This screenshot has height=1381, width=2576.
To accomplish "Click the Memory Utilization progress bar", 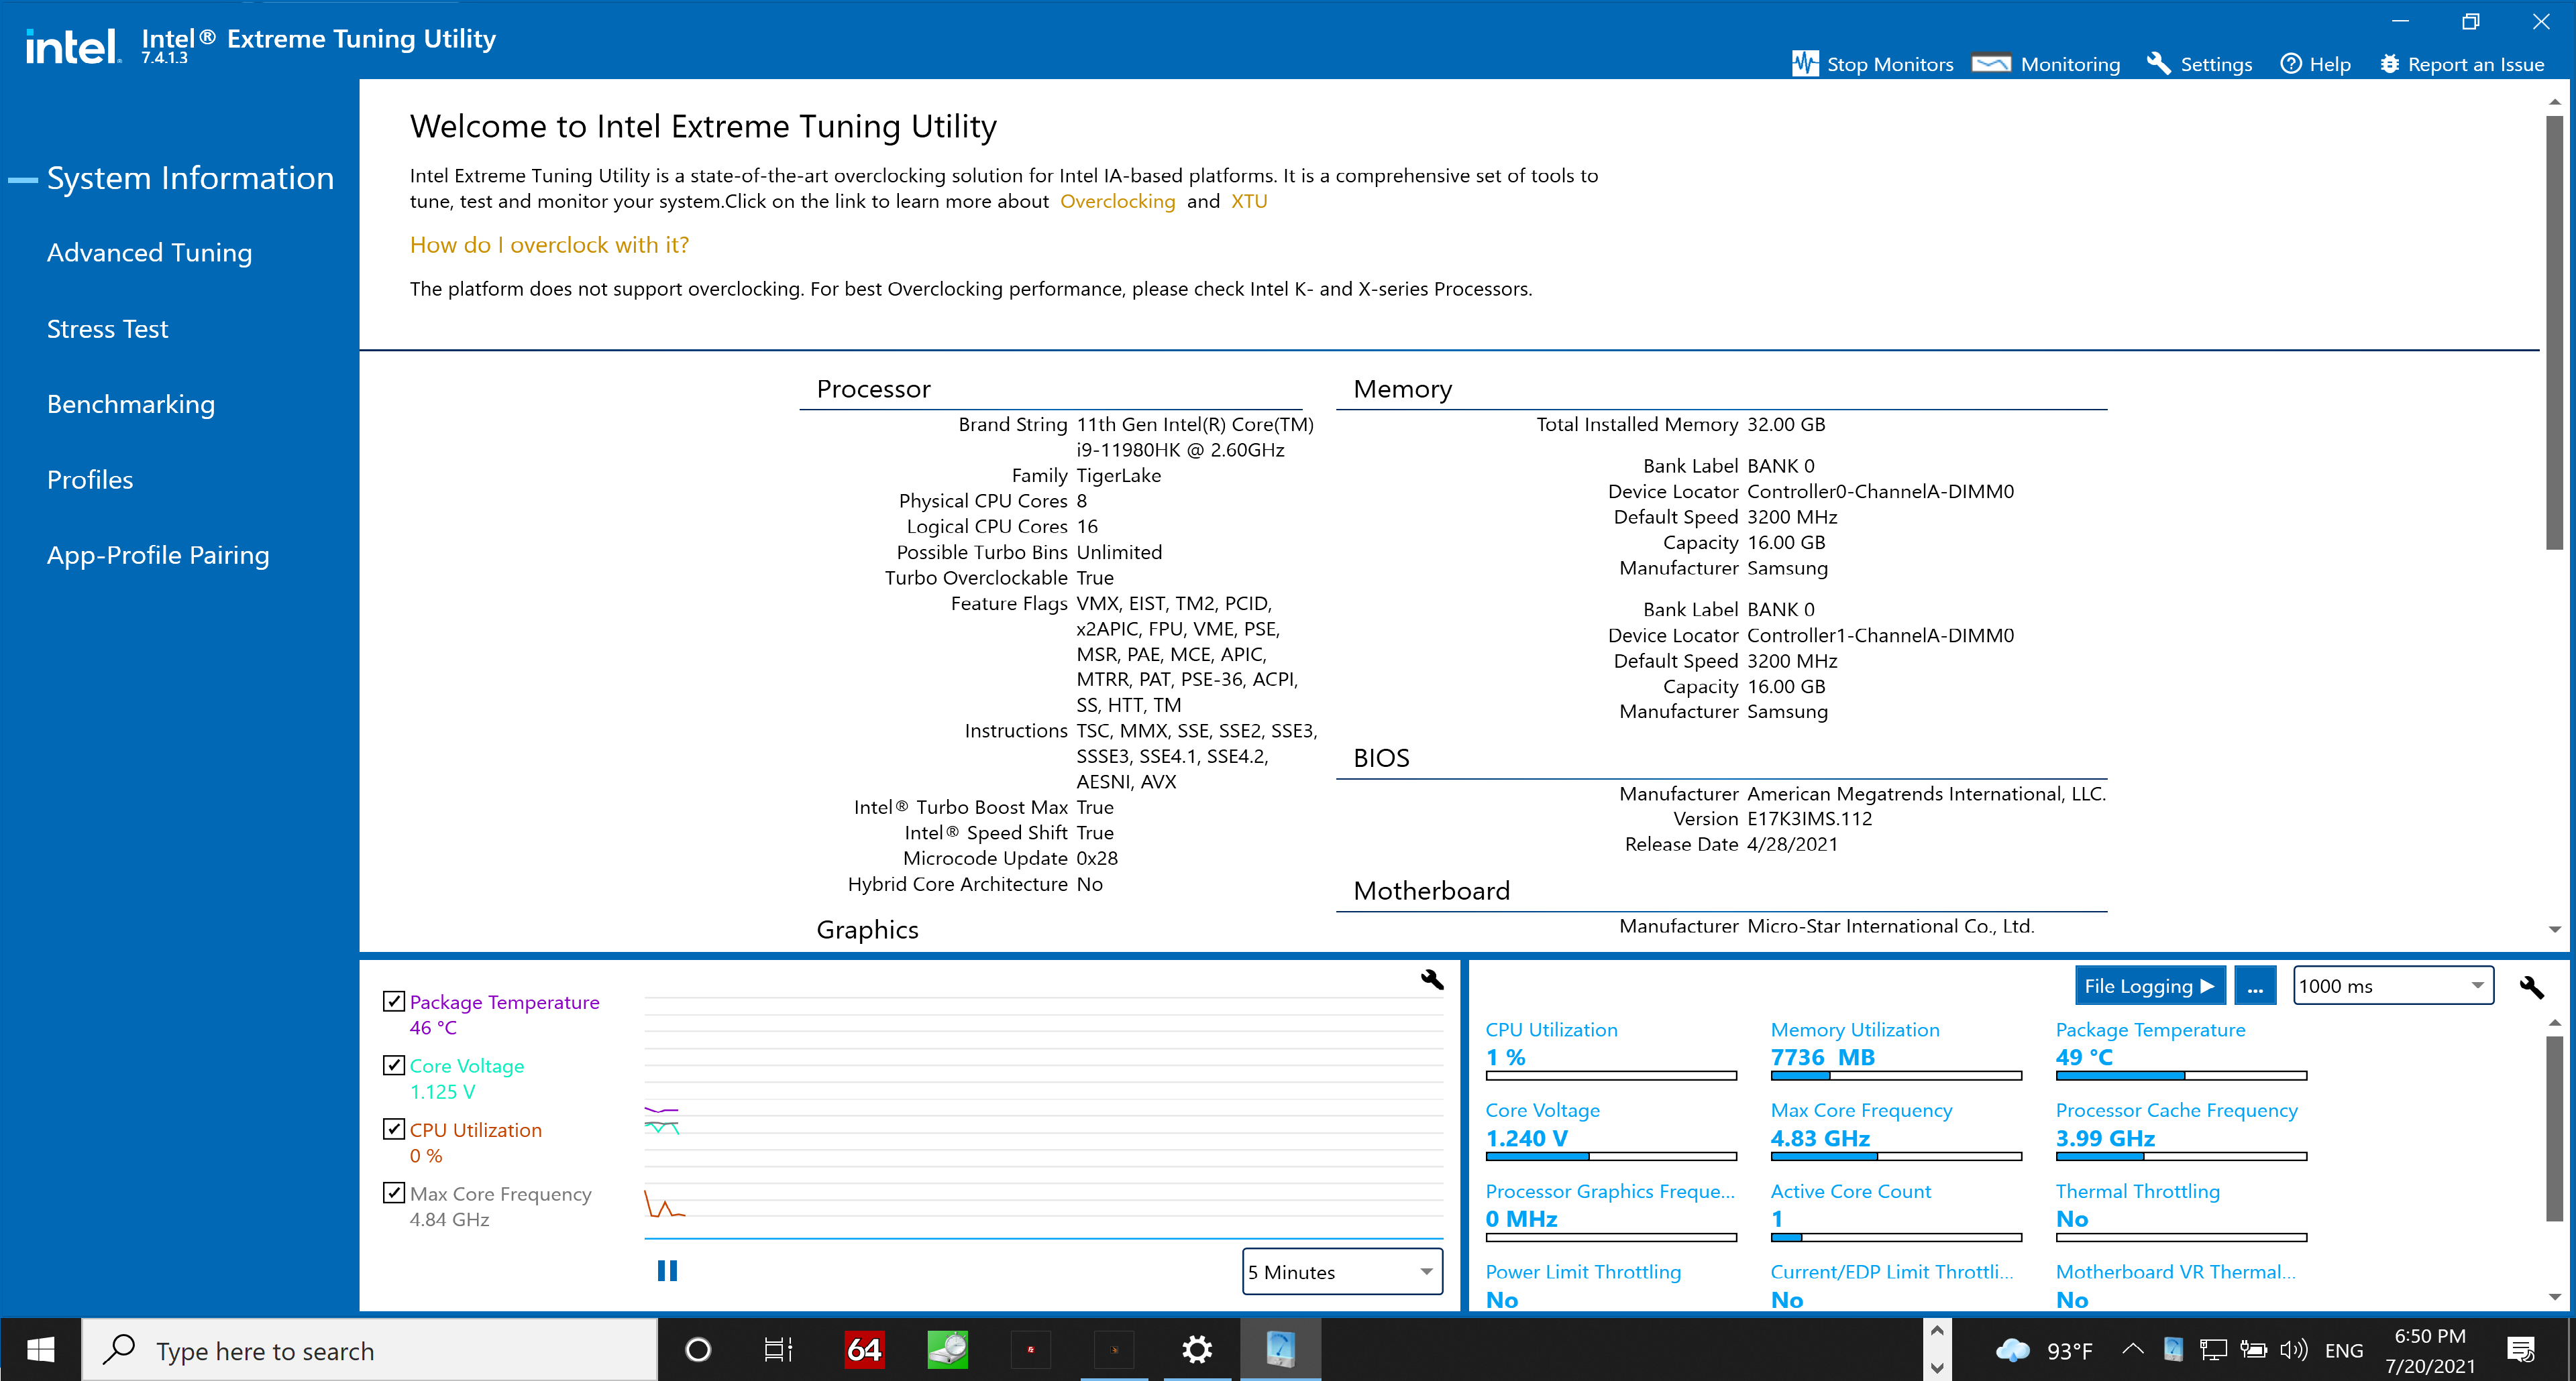I will click(x=1896, y=1075).
